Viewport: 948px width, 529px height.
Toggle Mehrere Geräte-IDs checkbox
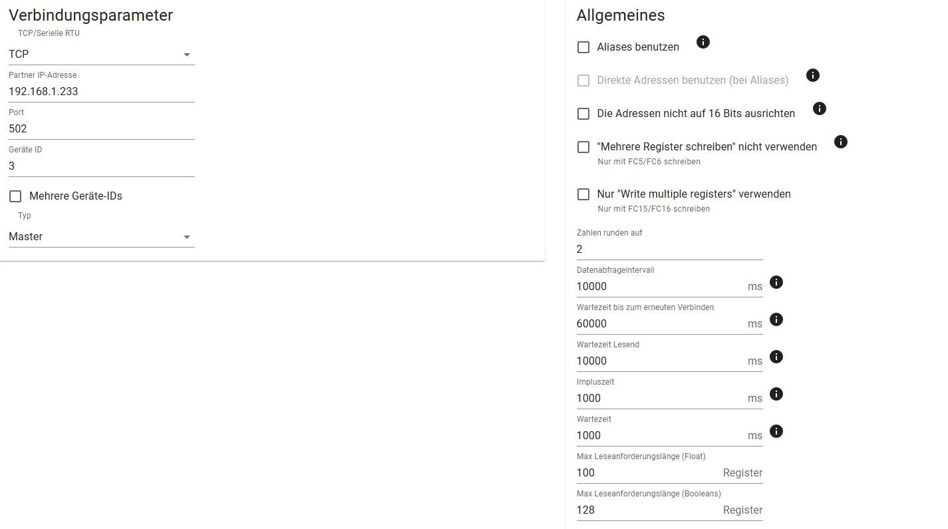(15, 196)
